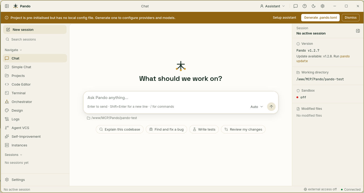364x193 pixels.
Task: Open the gear settings icon in title bar
Action: (x=323, y=6)
